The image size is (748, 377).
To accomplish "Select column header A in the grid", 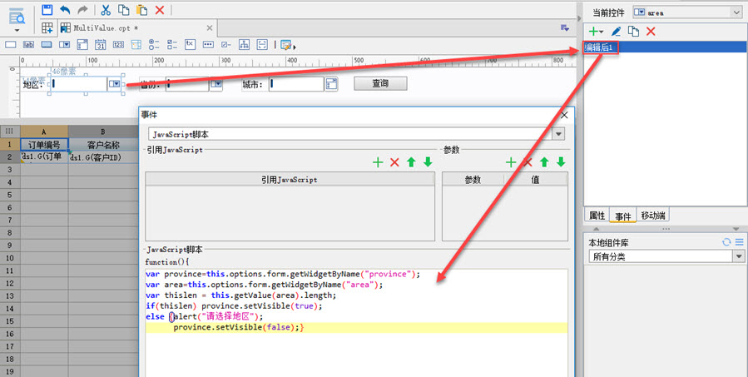I will click(x=44, y=131).
